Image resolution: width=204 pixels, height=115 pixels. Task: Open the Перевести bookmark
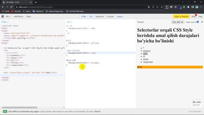point(38,11)
